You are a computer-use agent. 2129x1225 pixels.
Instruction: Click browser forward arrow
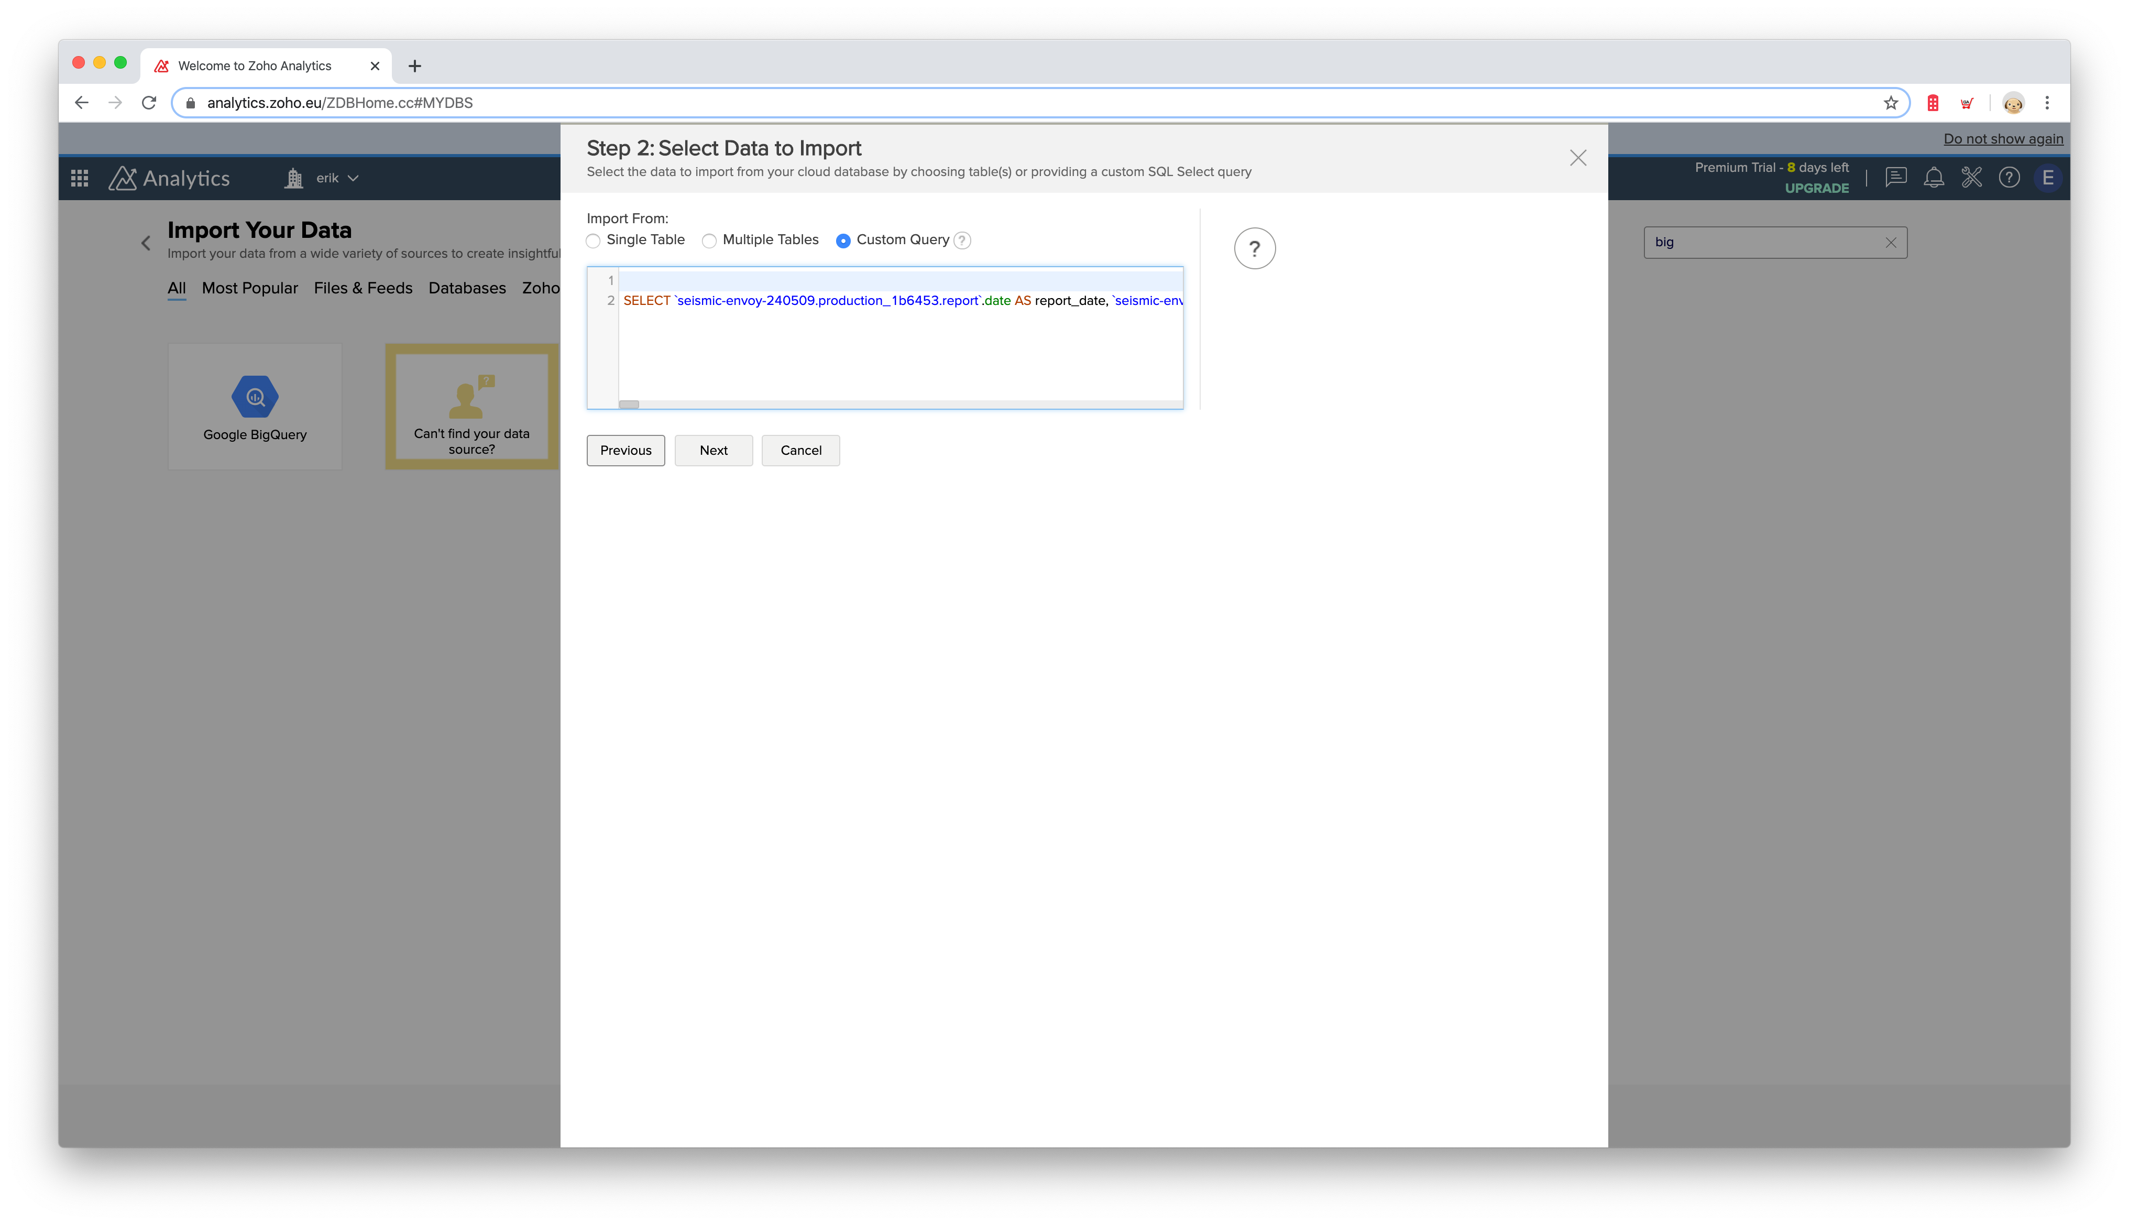pos(115,103)
